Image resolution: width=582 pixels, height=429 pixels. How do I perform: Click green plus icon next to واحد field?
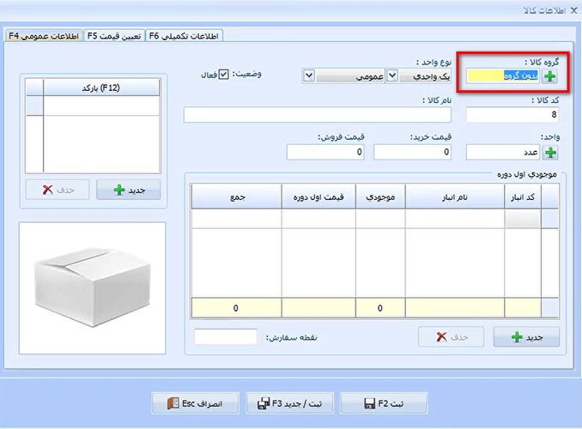(550, 153)
